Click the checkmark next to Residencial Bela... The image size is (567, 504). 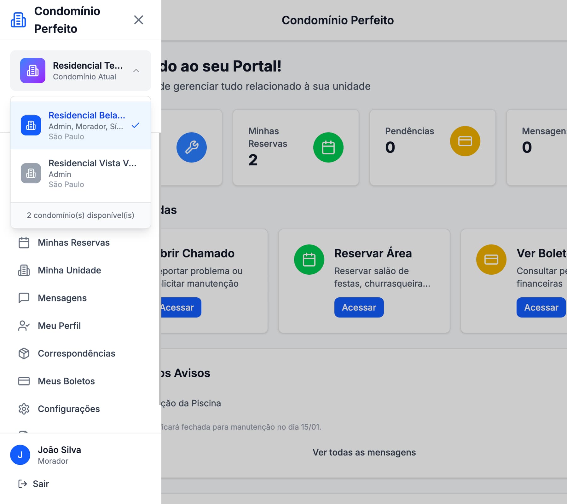[136, 125]
